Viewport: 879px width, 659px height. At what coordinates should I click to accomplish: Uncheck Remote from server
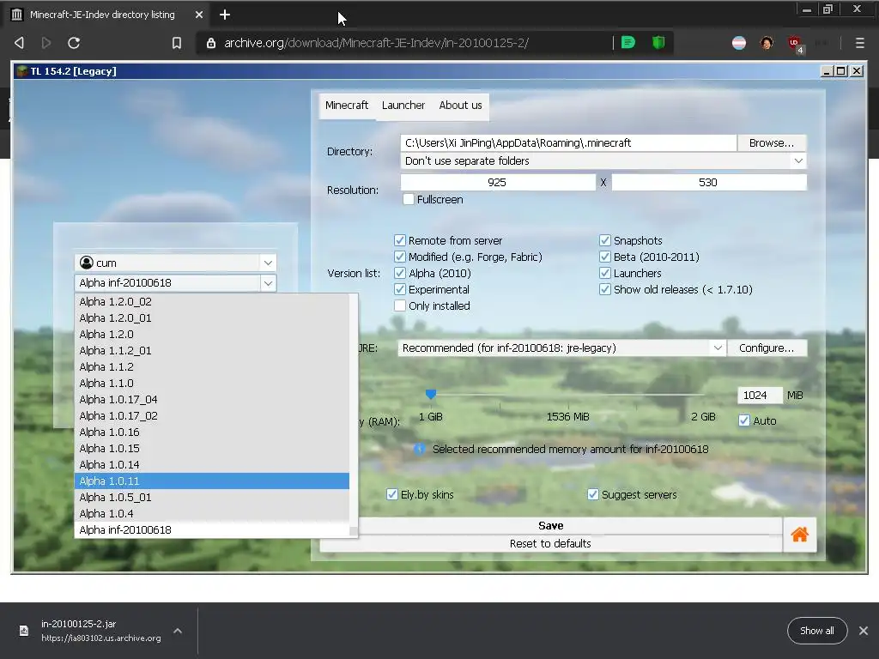coord(400,240)
